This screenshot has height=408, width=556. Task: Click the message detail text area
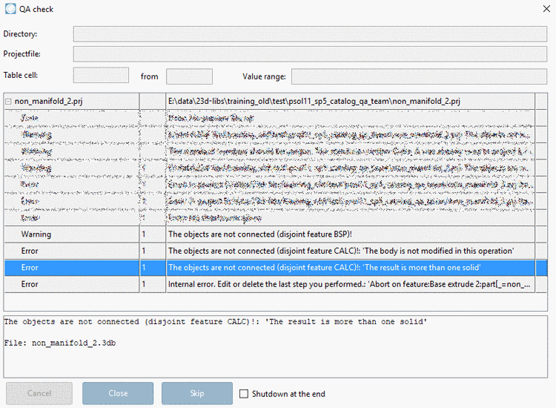click(276, 346)
